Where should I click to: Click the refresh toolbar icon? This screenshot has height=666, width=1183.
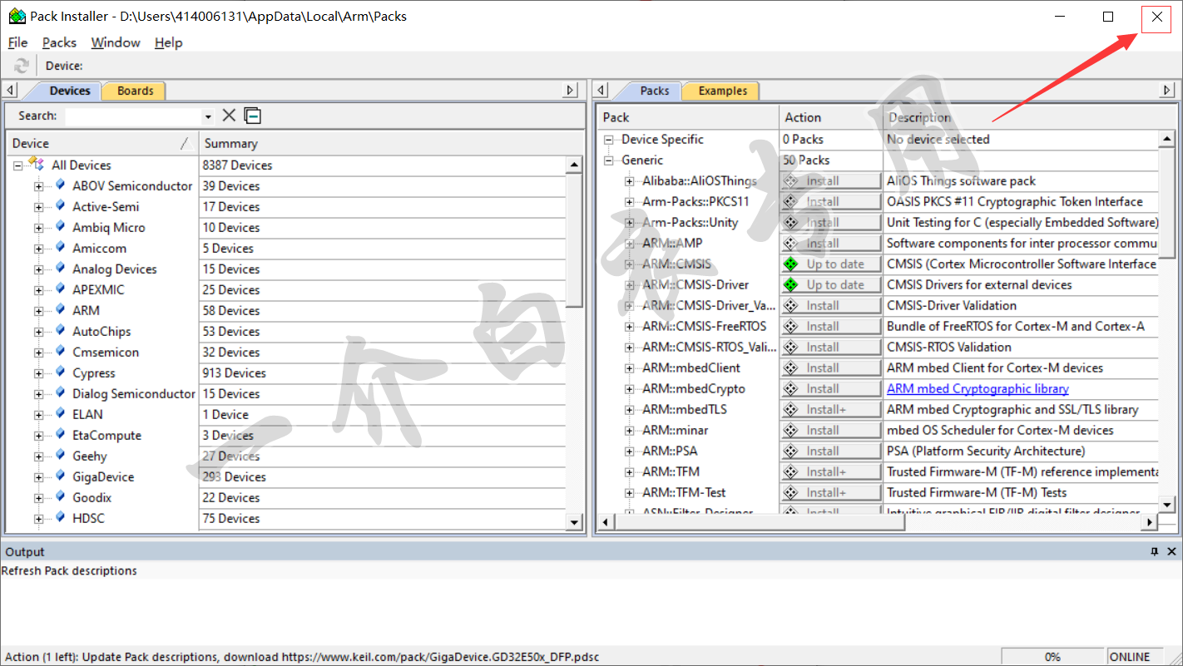pyautogui.click(x=22, y=66)
